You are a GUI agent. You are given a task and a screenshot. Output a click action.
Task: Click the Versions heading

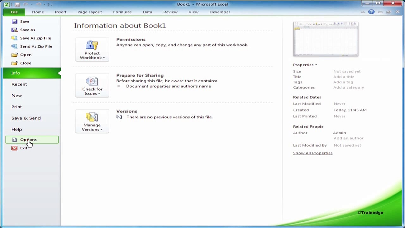127,111
